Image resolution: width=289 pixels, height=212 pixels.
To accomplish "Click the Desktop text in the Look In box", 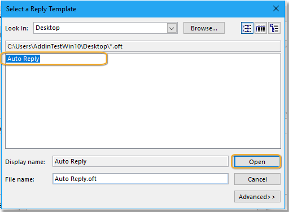I will click(x=47, y=28).
